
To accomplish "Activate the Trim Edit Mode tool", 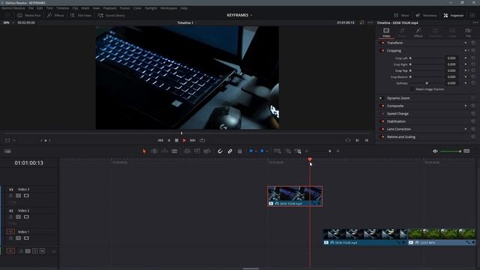I will 154,151.
